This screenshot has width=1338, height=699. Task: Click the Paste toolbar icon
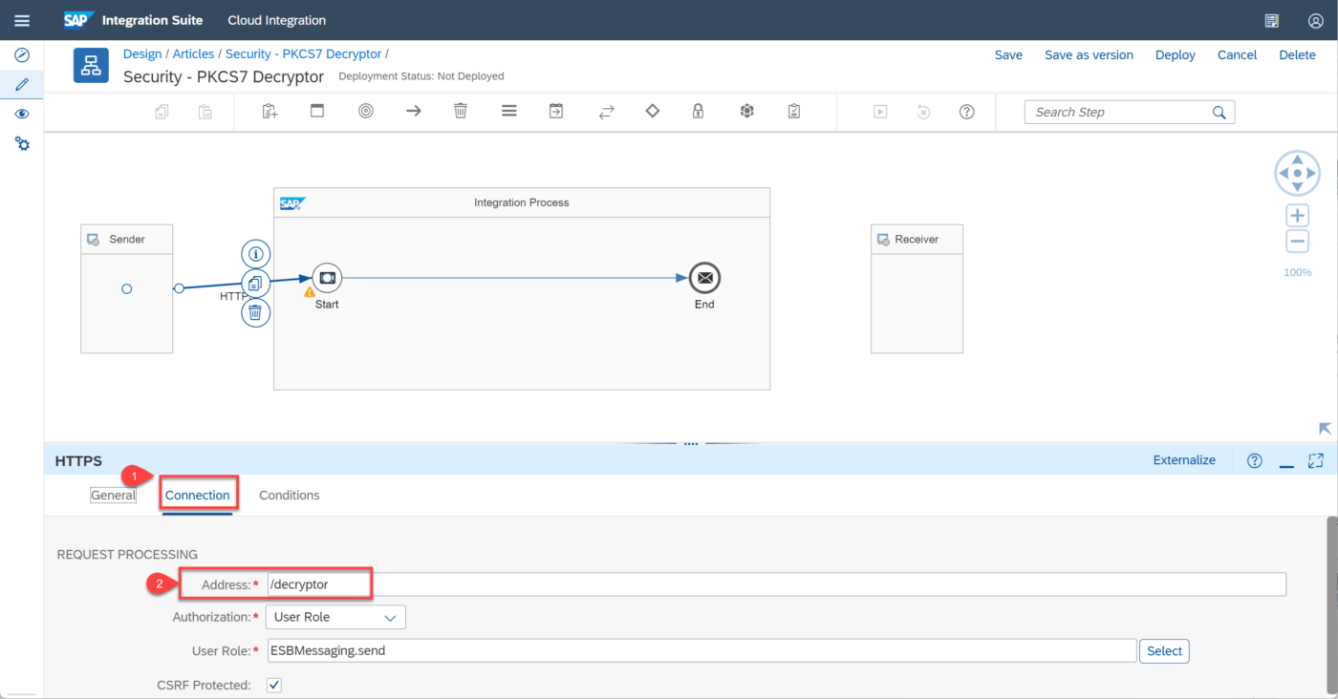205,112
